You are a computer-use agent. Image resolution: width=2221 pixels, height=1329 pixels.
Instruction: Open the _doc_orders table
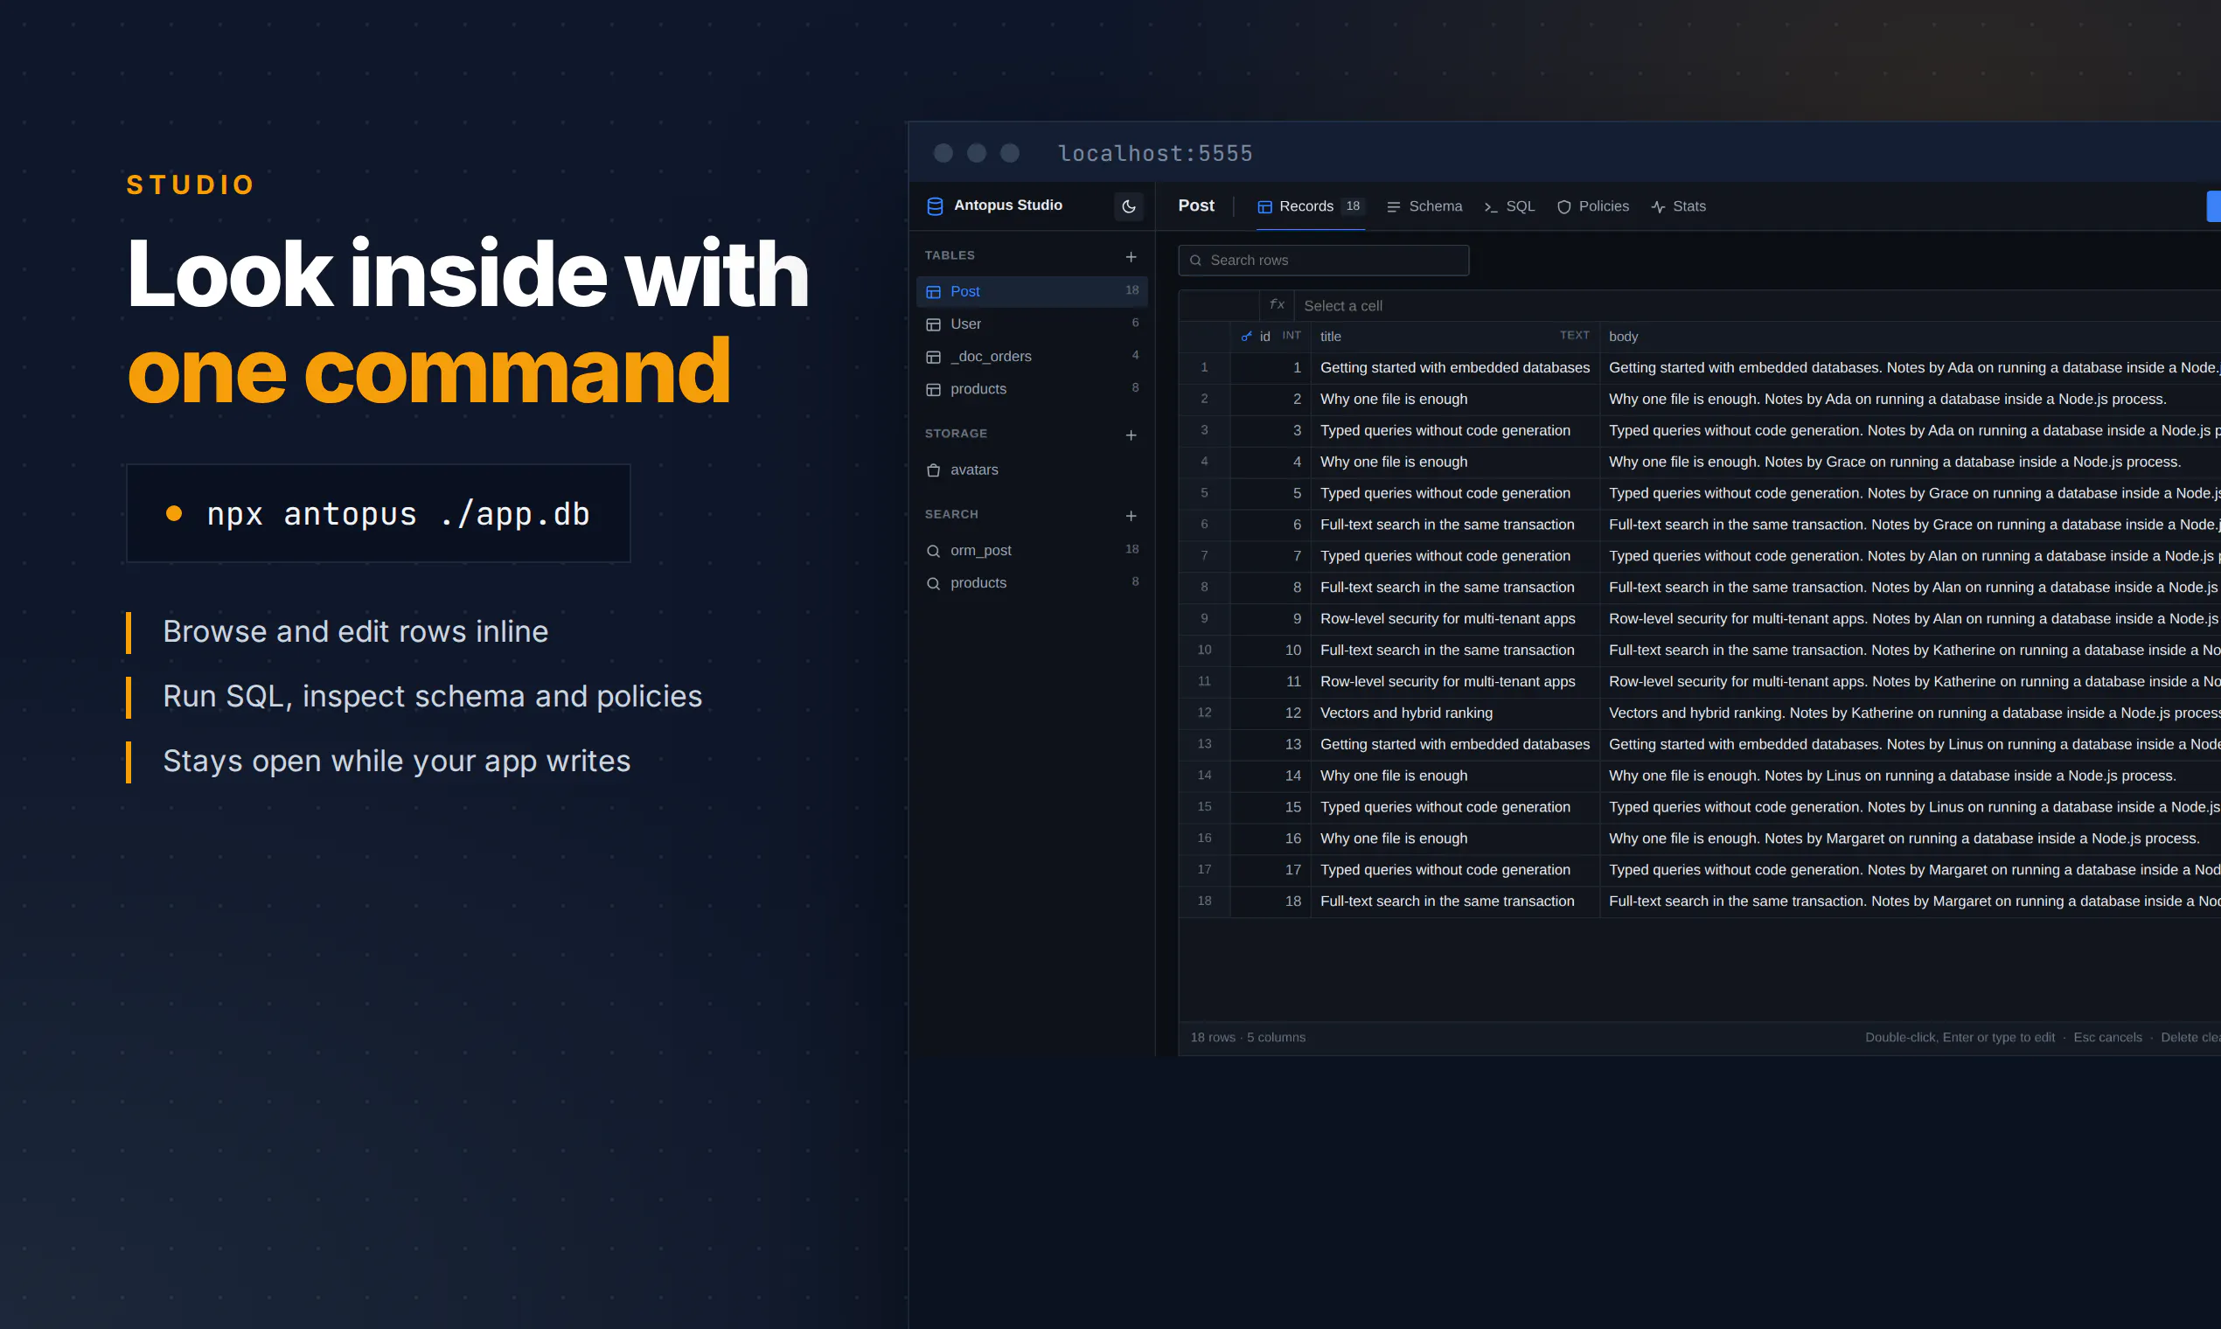[1032, 357]
